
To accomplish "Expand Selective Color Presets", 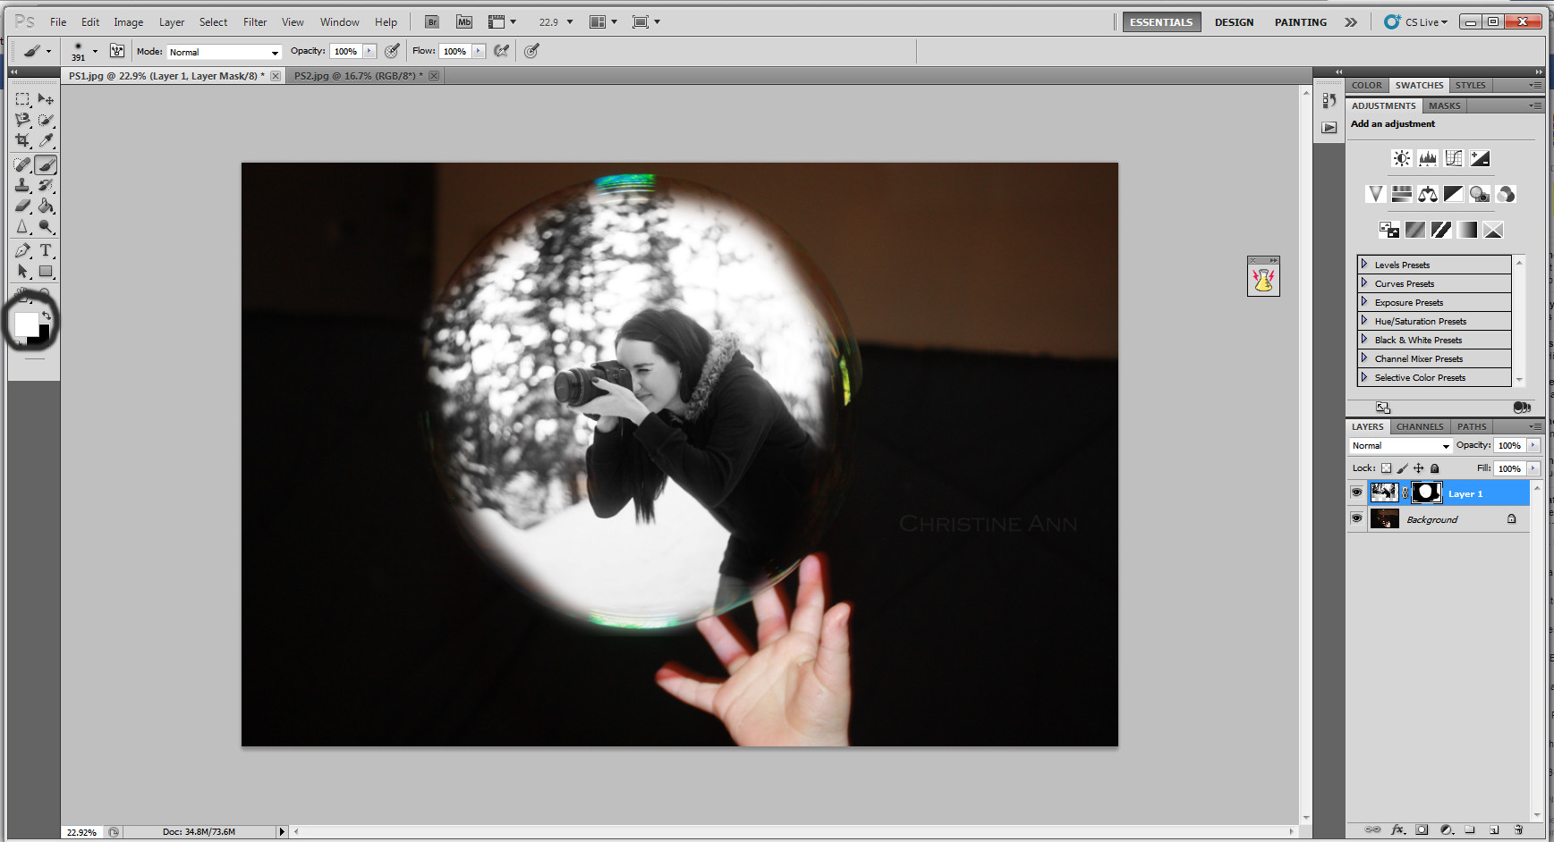I will (x=1364, y=377).
